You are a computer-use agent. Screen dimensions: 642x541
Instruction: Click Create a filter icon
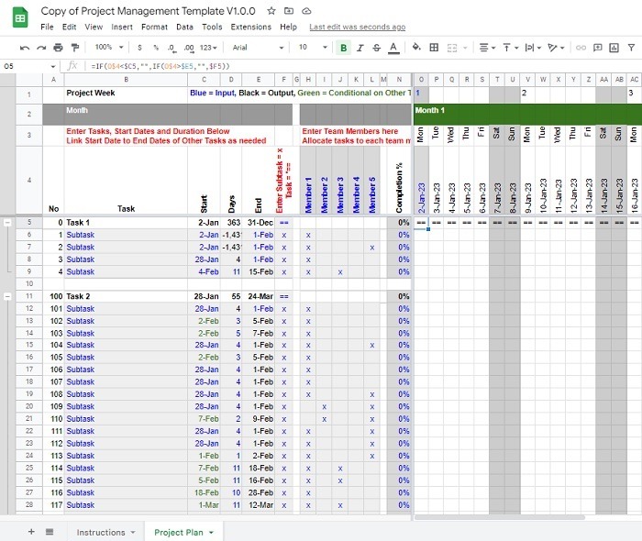click(631, 48)
